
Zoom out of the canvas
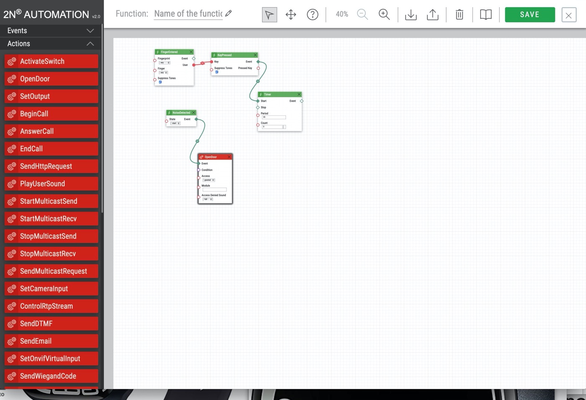pos(362,15)
